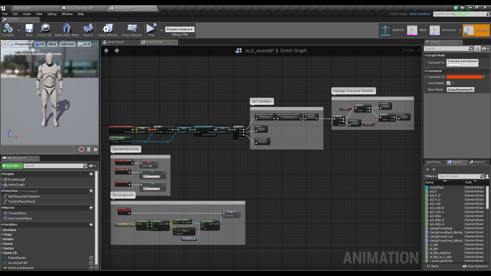Viewport: 491px width, 276px height.
Task: Save the blueprint with the Save icon
Action: pyautogui.click(x=29, y=30)
